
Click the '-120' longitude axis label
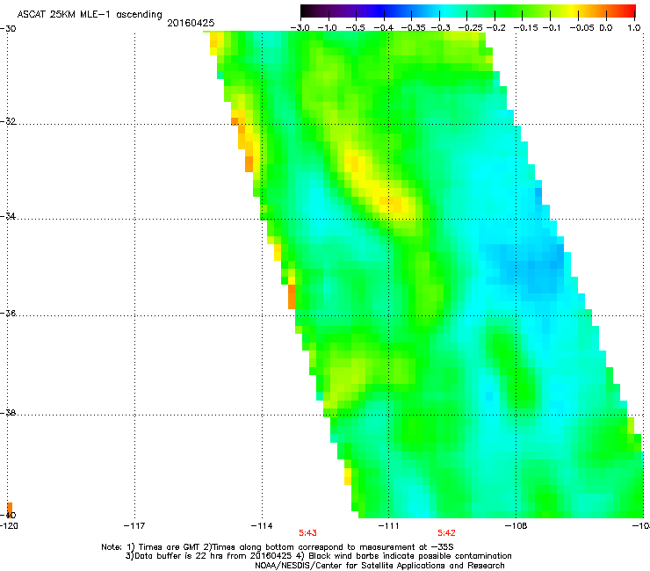(x=9, y=526)
